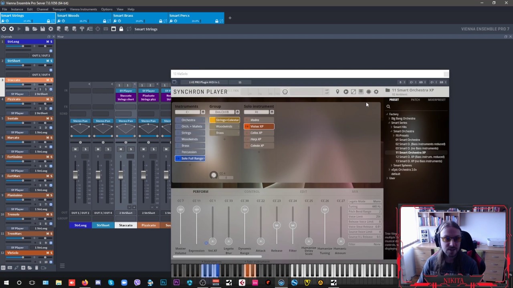Save project with the floppy disk icon
513x288 pixels.
coord(42,29)
